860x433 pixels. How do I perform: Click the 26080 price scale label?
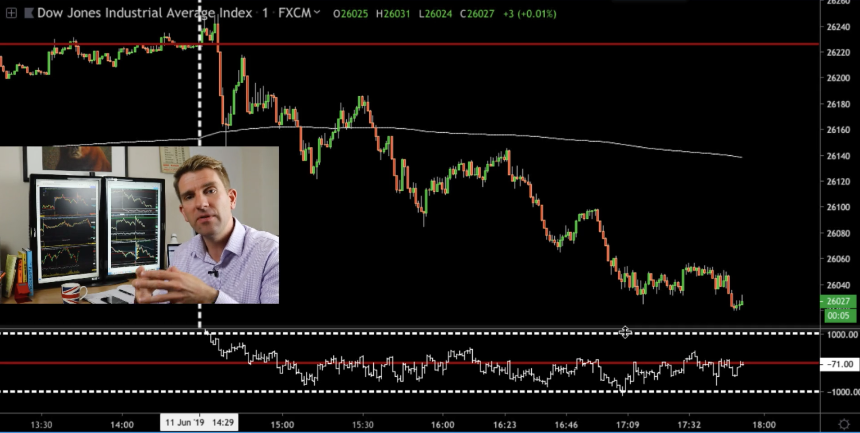[838, 233]
